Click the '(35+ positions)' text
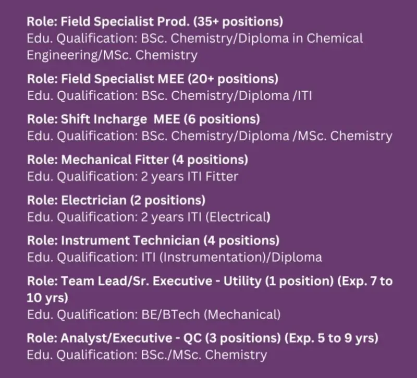Image resolution: width=417 pixels, height=378 pixels. [x=238, y=22]
